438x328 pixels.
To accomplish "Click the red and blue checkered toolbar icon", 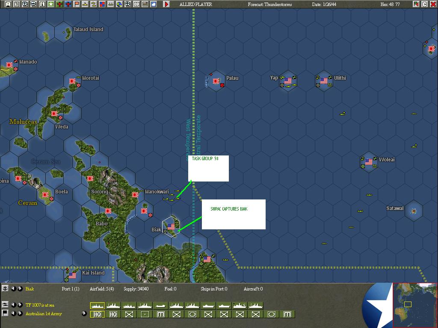I will pyautogui.click(x=102, y=4).
